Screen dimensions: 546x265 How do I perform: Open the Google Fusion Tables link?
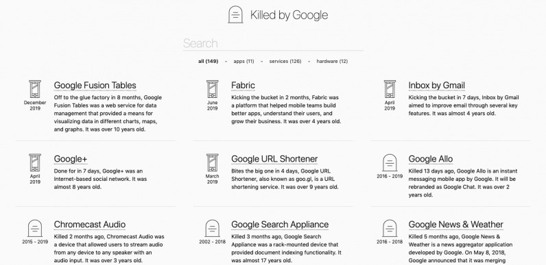coord(95,85)
